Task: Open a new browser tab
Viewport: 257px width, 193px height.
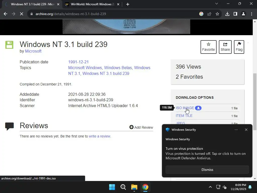Action: point(128,4)
